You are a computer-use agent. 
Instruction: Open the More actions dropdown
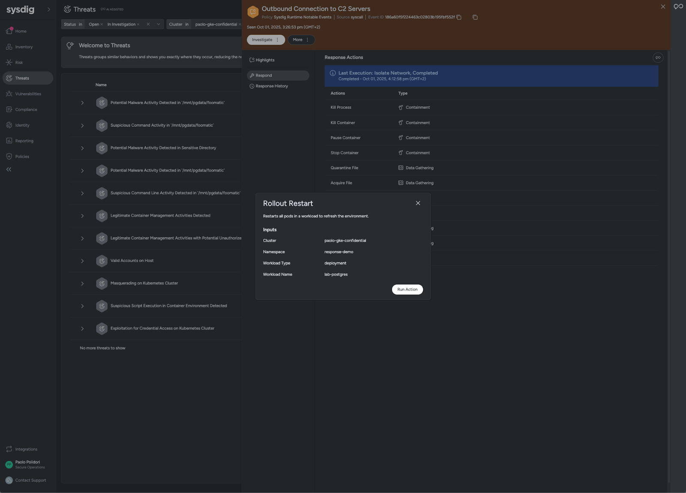301,40
